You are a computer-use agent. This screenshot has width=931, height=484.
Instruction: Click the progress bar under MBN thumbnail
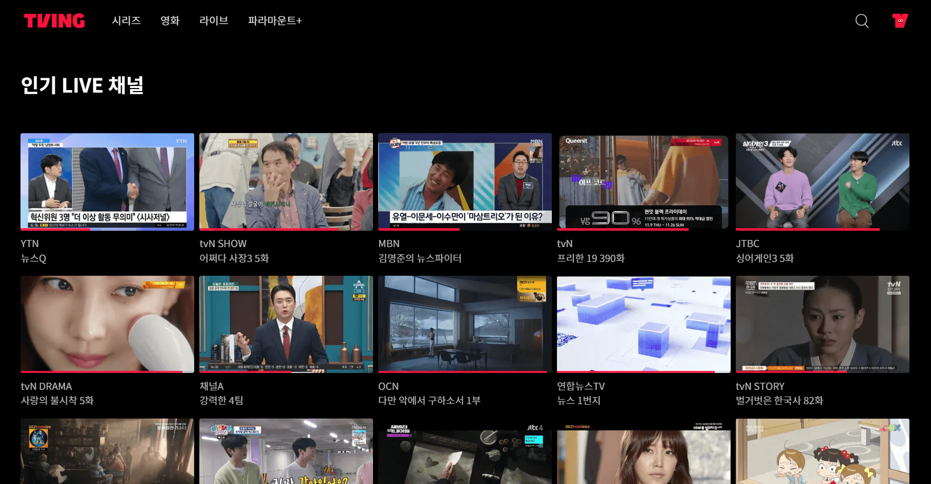point(465,229)
